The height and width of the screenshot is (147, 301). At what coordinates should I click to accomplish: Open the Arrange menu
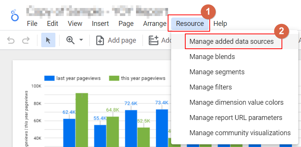(x=155, y=24)
